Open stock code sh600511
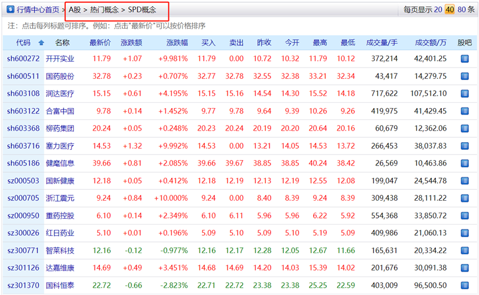The width and height of the screenshot is (479, 295). (x=23, y=76)
